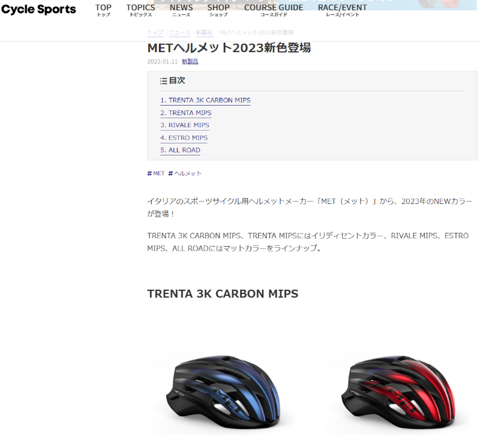The image size is (480, 435).
Task: Click the red helmet image
Action: click(x=398, y=392)
